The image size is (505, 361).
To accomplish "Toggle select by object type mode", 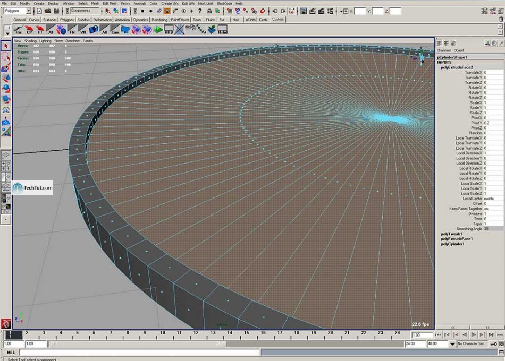I will click(116, 11).
